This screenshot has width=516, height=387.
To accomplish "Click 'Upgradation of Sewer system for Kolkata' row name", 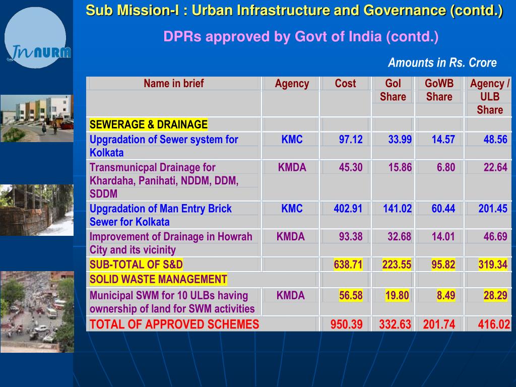I will coord(164,146).
